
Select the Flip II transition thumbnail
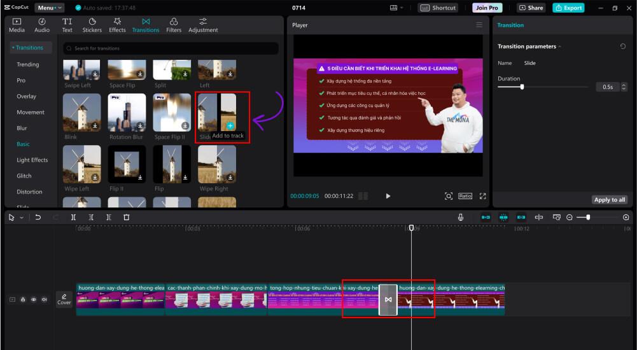tap(127, 164)
